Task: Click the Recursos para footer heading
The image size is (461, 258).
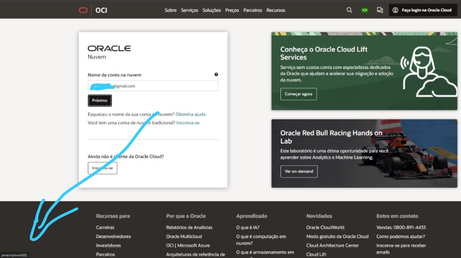Action: tap(113, 216)
